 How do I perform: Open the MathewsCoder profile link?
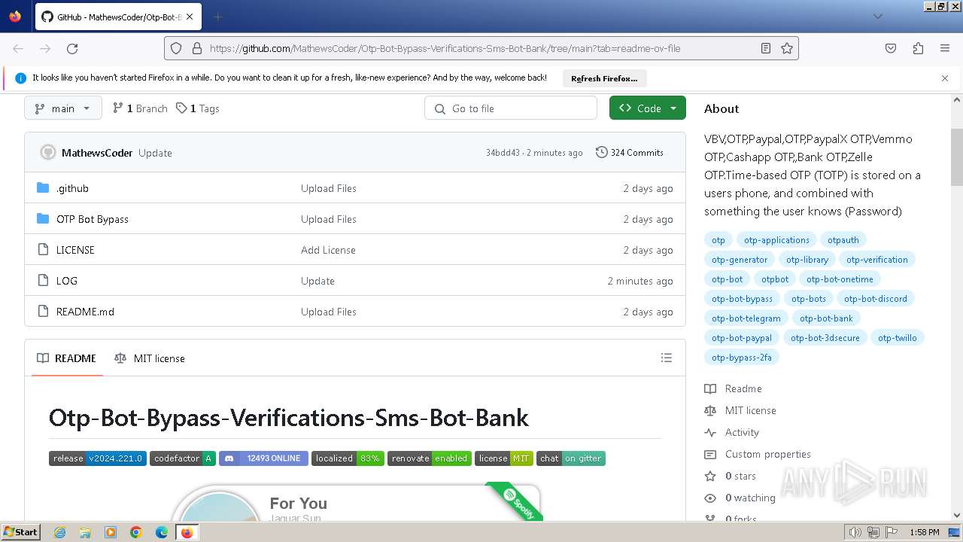(x=97, y=153)
